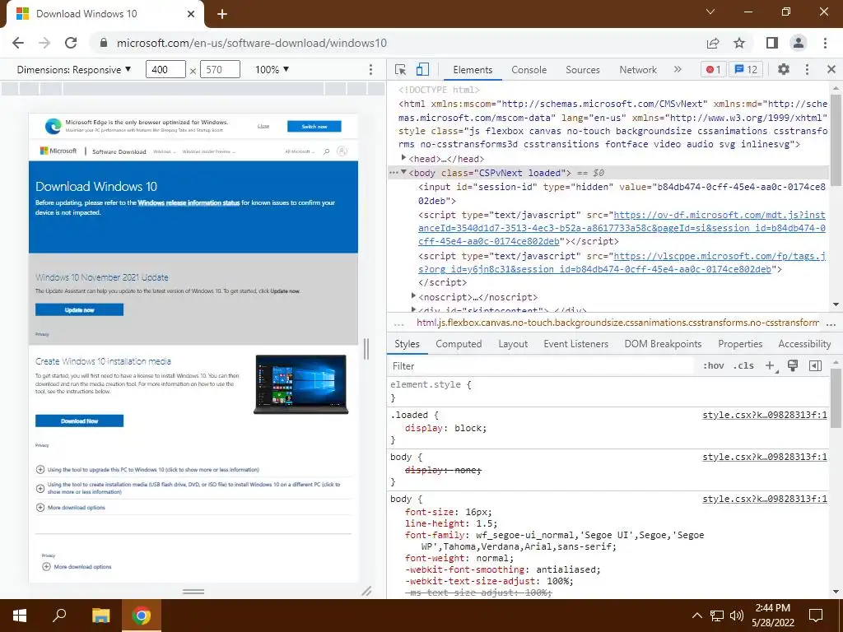This screenshot has width=843, height=632.
Task: Go back in Chrome
Action: coord(18,43)
